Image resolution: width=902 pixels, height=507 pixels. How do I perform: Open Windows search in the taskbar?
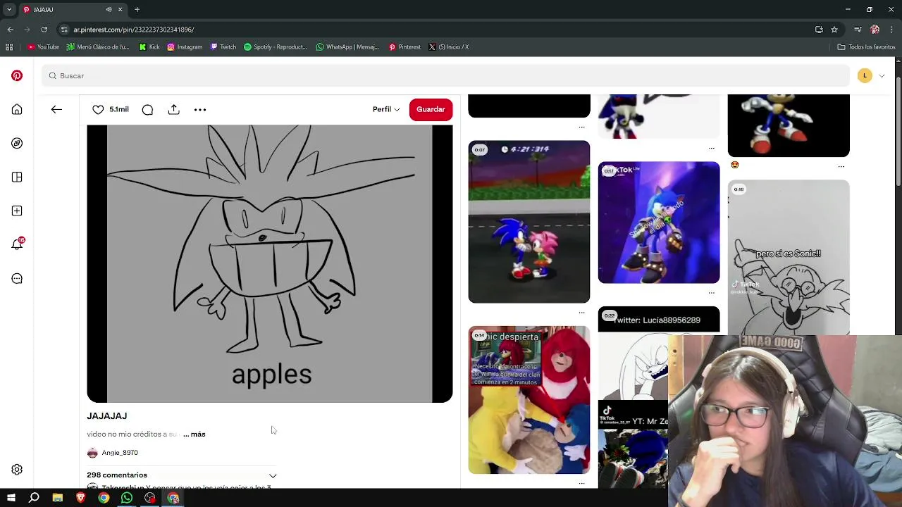coord(34,498)
